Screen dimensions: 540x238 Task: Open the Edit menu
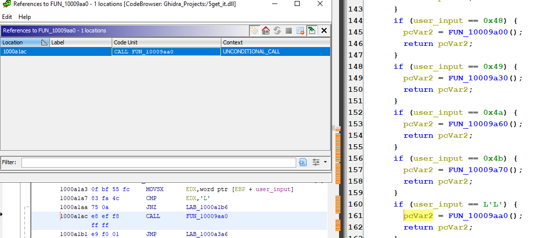click(7, 17)
